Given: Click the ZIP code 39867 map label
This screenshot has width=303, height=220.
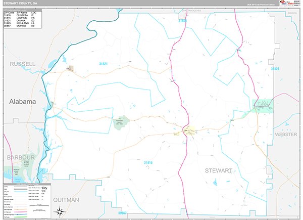Looking at the screenshot, I should coord(122,213).
